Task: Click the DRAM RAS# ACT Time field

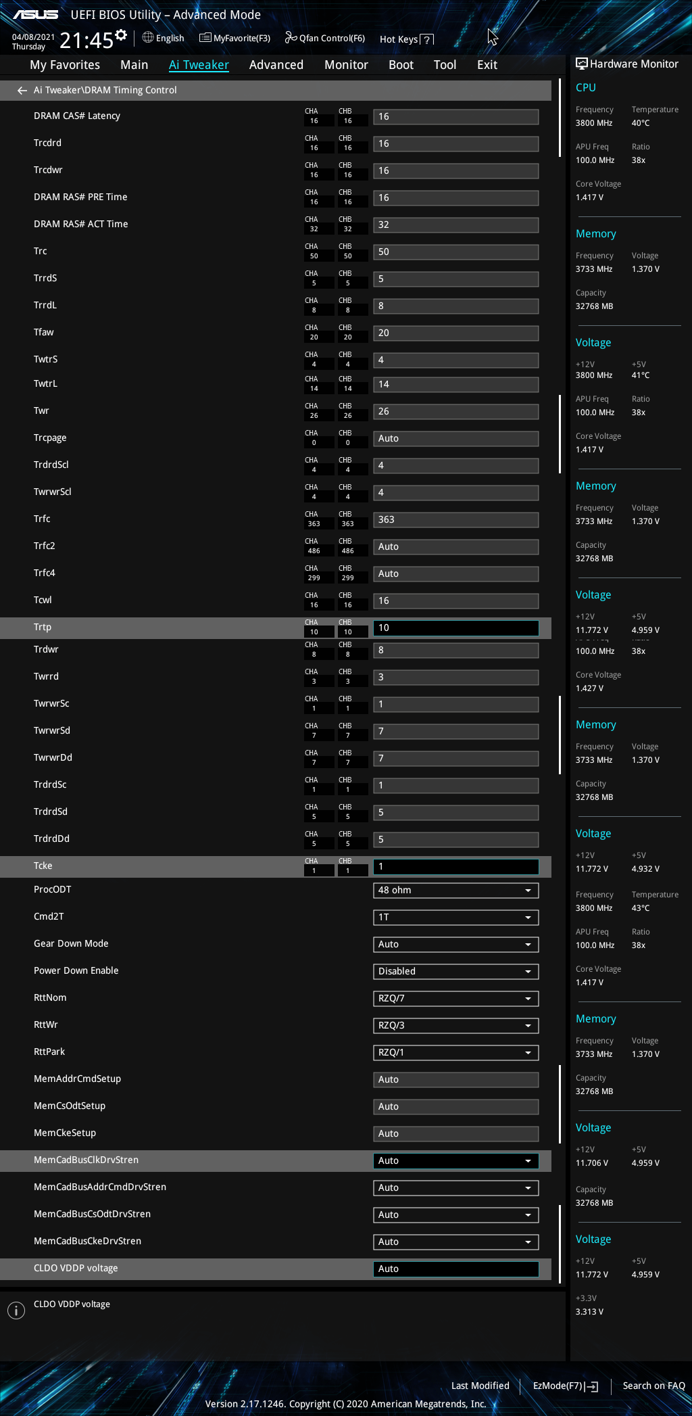Action: point(455,225)
